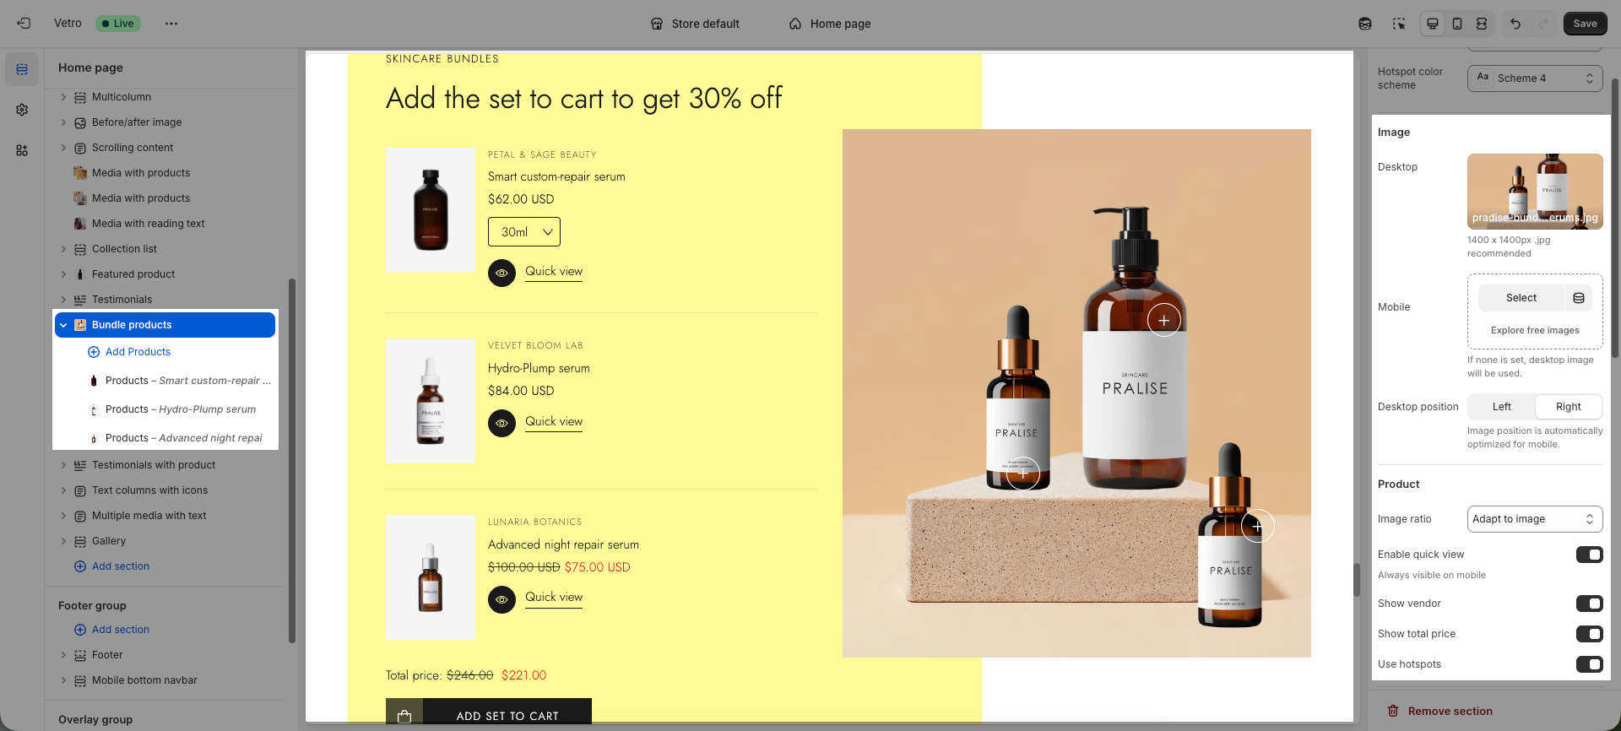Switch to mobile preview icon

click(x=1457, y=24)
